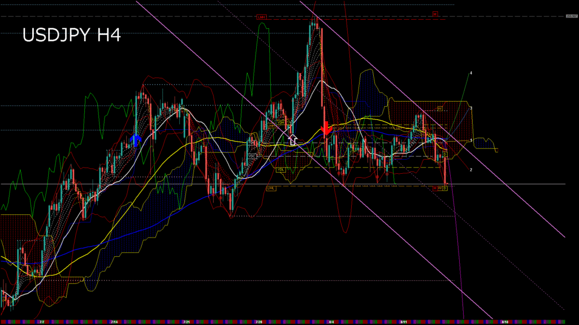
Task: Select the 7/7 date marker
Action: pyautogui.click(x=42, y=322)
